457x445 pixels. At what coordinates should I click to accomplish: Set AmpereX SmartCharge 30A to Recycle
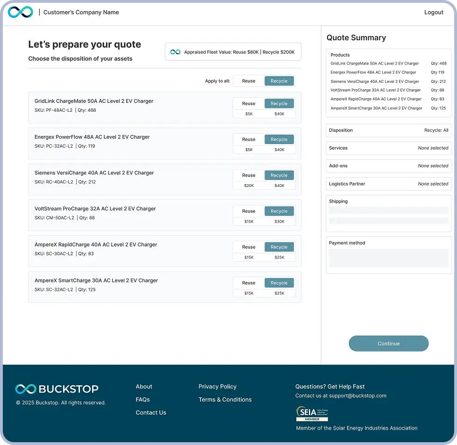pyautogui.click(x=279, y=283)
